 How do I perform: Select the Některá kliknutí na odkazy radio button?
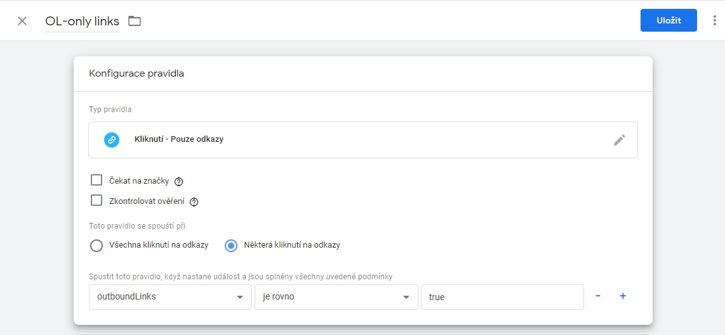click(x=231, y=246)
